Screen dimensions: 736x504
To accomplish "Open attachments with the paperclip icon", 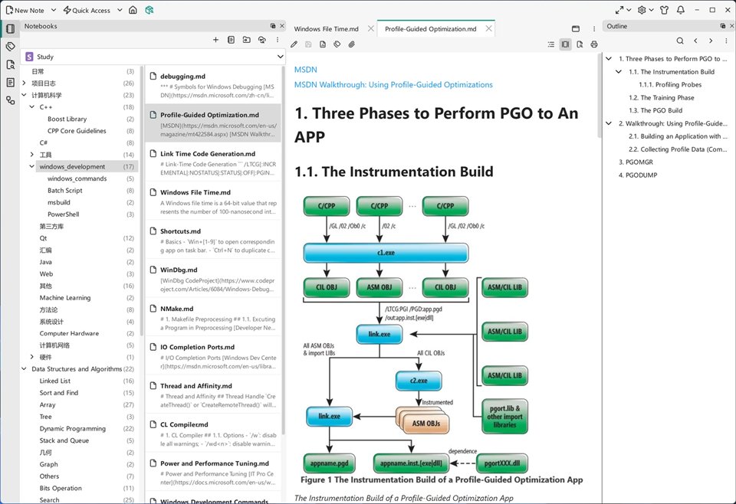I will [x=352, y=44].
